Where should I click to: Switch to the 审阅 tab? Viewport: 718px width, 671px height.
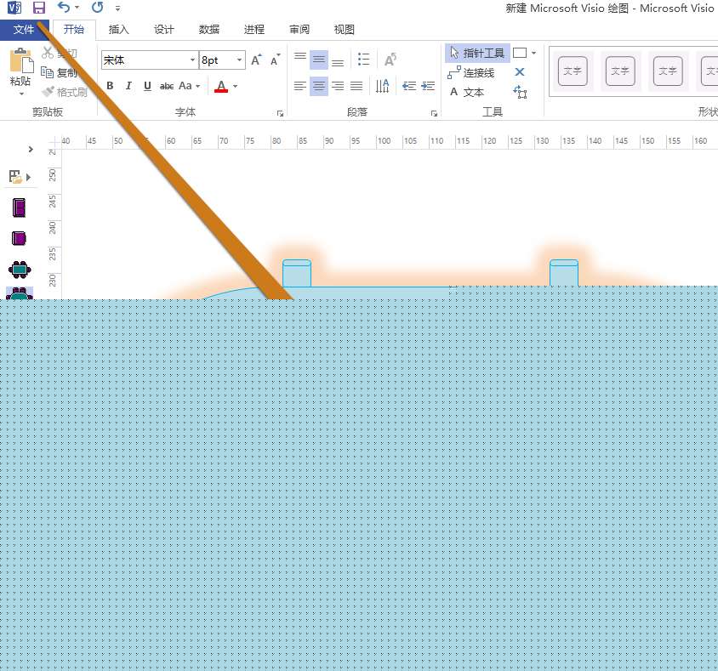click(299, 30)
